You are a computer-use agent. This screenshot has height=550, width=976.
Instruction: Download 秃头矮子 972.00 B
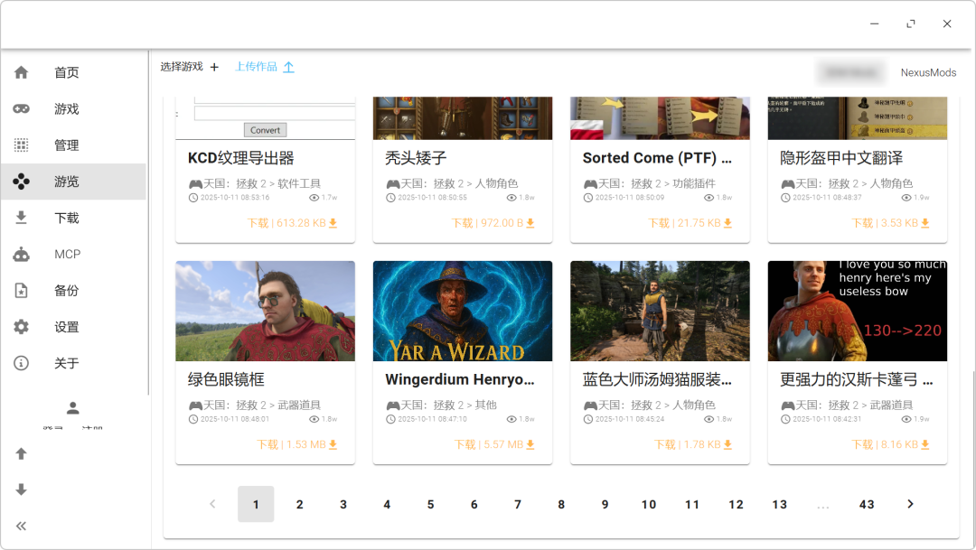[493, 223]
